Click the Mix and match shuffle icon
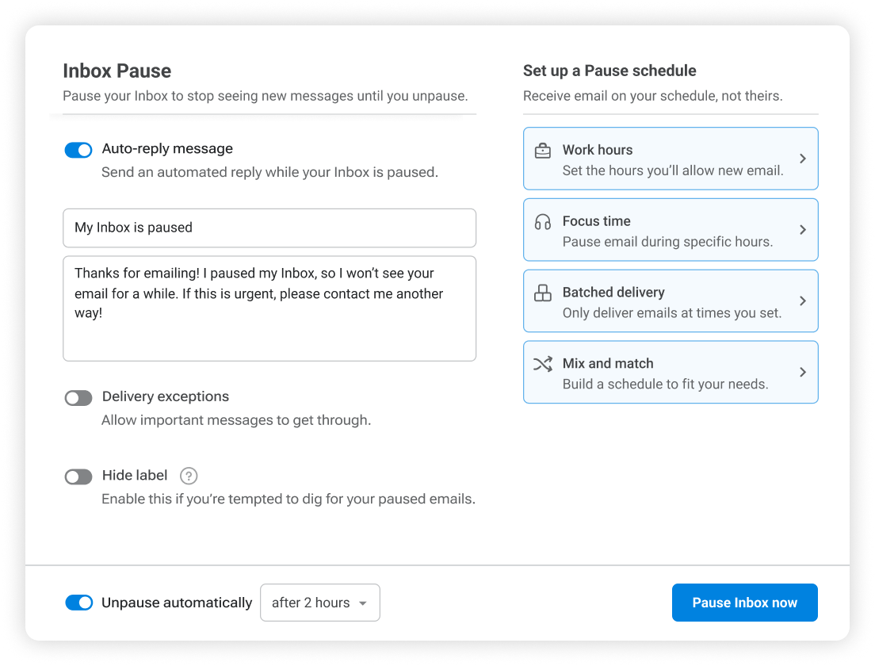This screenshot has height=666, width=875. coord(543,363)
